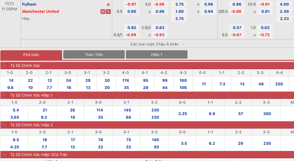Bet full-time 4-4 draw at 250
Screen dimensions: 294x161
click(279, 84)
